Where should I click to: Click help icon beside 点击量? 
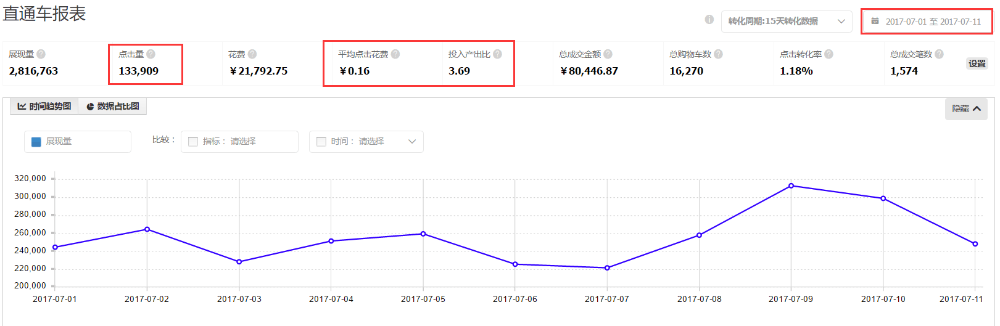tap(151, 54)
